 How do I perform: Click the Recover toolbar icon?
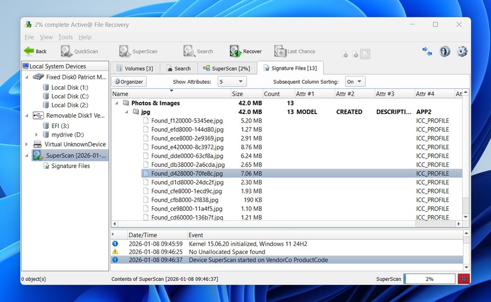point(246,50)
